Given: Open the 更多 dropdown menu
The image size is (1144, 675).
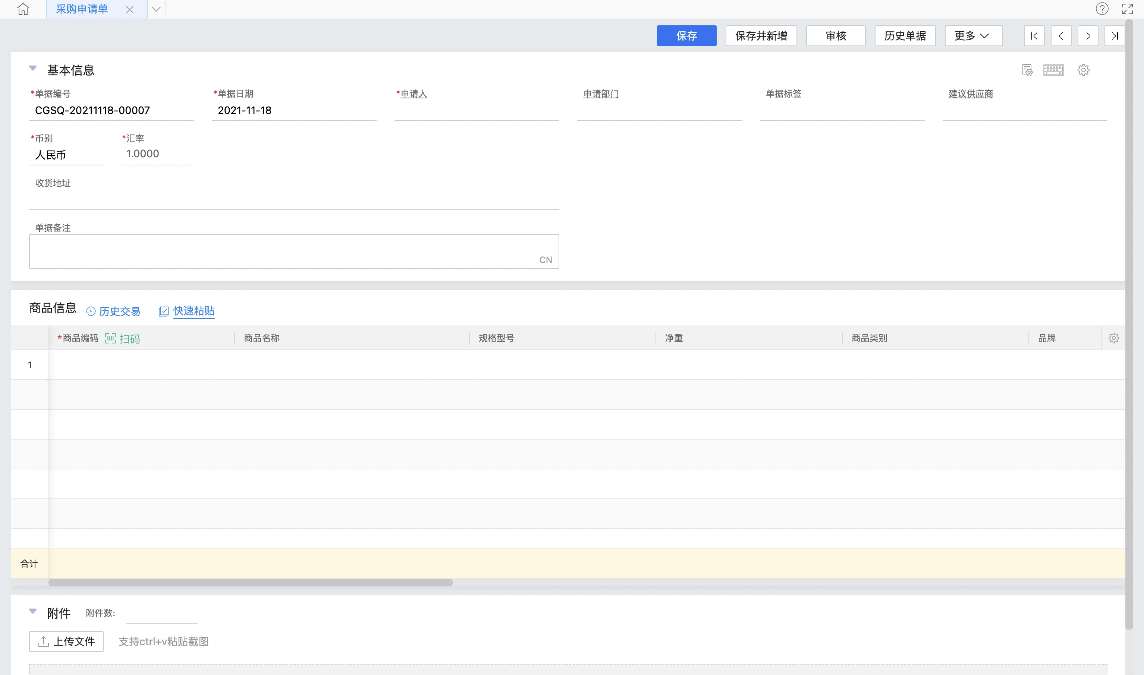Looking at the screenshot, I should coord(973,36).
